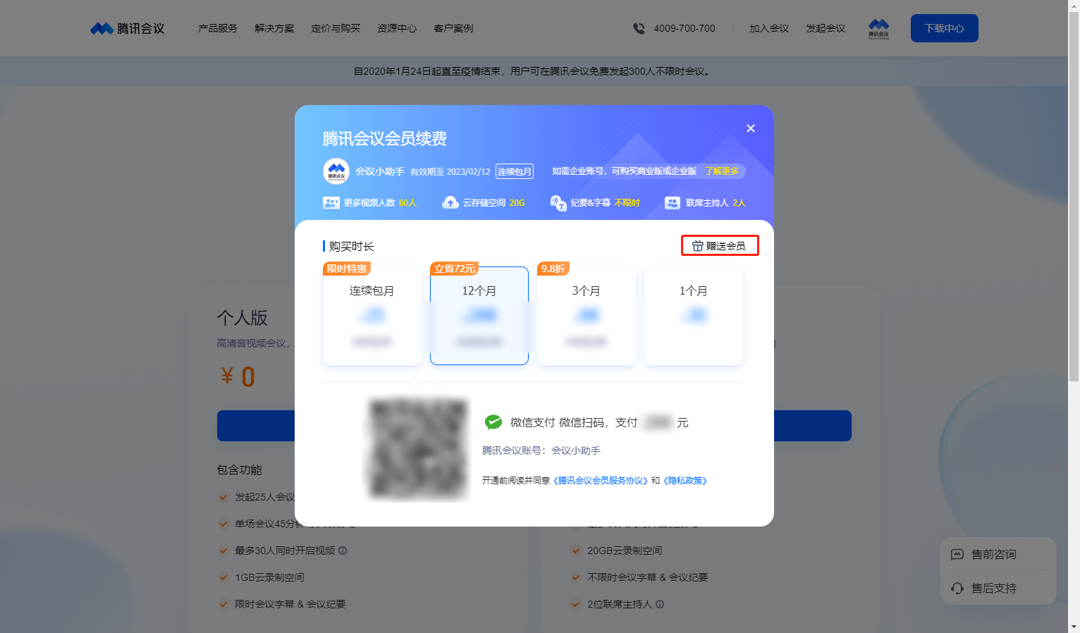Click the WeChat Pay green icon
Image resolution: width=1080 pixels, height=633 pixels.
[493, 422]
